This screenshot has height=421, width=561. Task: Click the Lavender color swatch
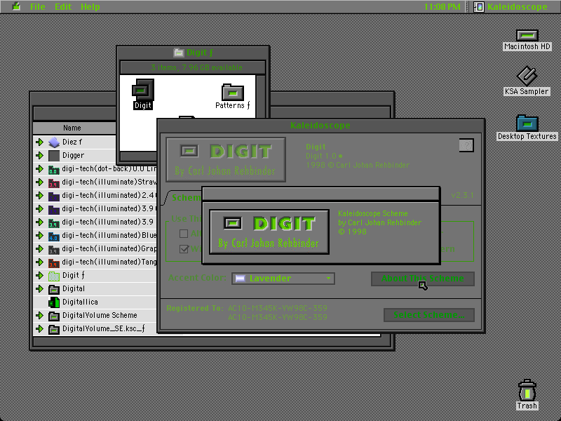point(240,279)
